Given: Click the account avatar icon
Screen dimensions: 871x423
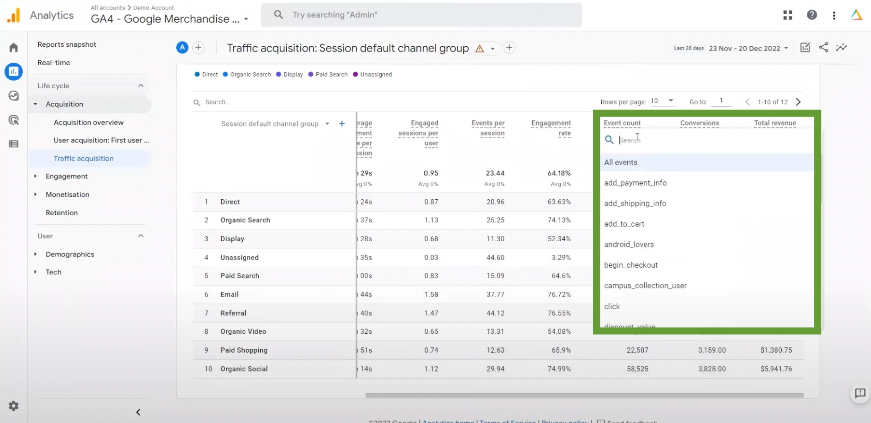Looking at the screenshot, I should pos(856,15).
